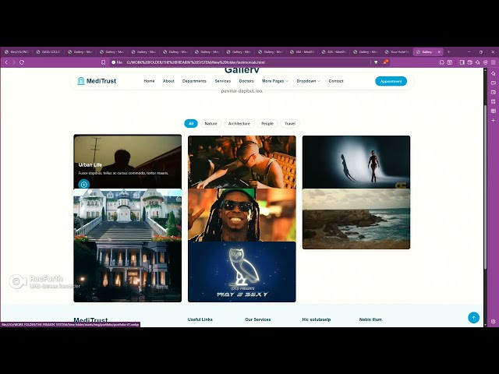Open Leo AI sparkle icon in toolbar
The height and width of the screenshot is (374, 499).
[x=478, y=62]
